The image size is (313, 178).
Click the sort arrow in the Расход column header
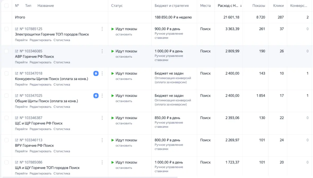pos(241,6)
